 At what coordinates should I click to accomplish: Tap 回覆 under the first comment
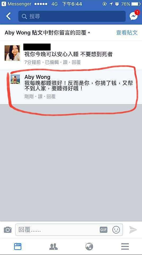click(76, 62)
